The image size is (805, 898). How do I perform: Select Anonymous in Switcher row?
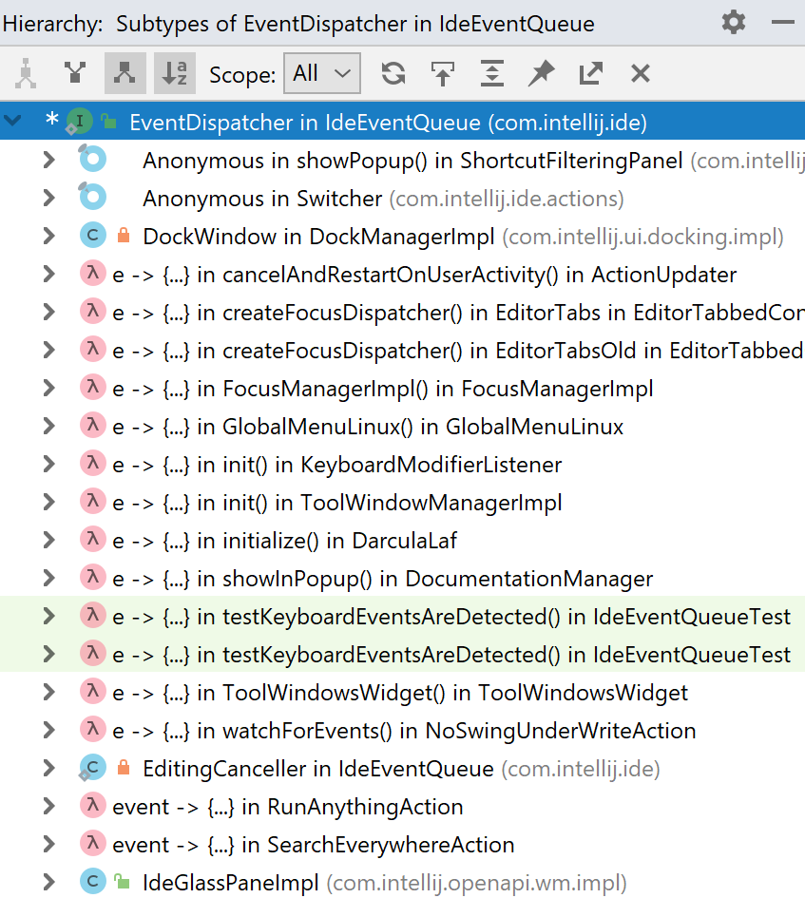(402, 198)
